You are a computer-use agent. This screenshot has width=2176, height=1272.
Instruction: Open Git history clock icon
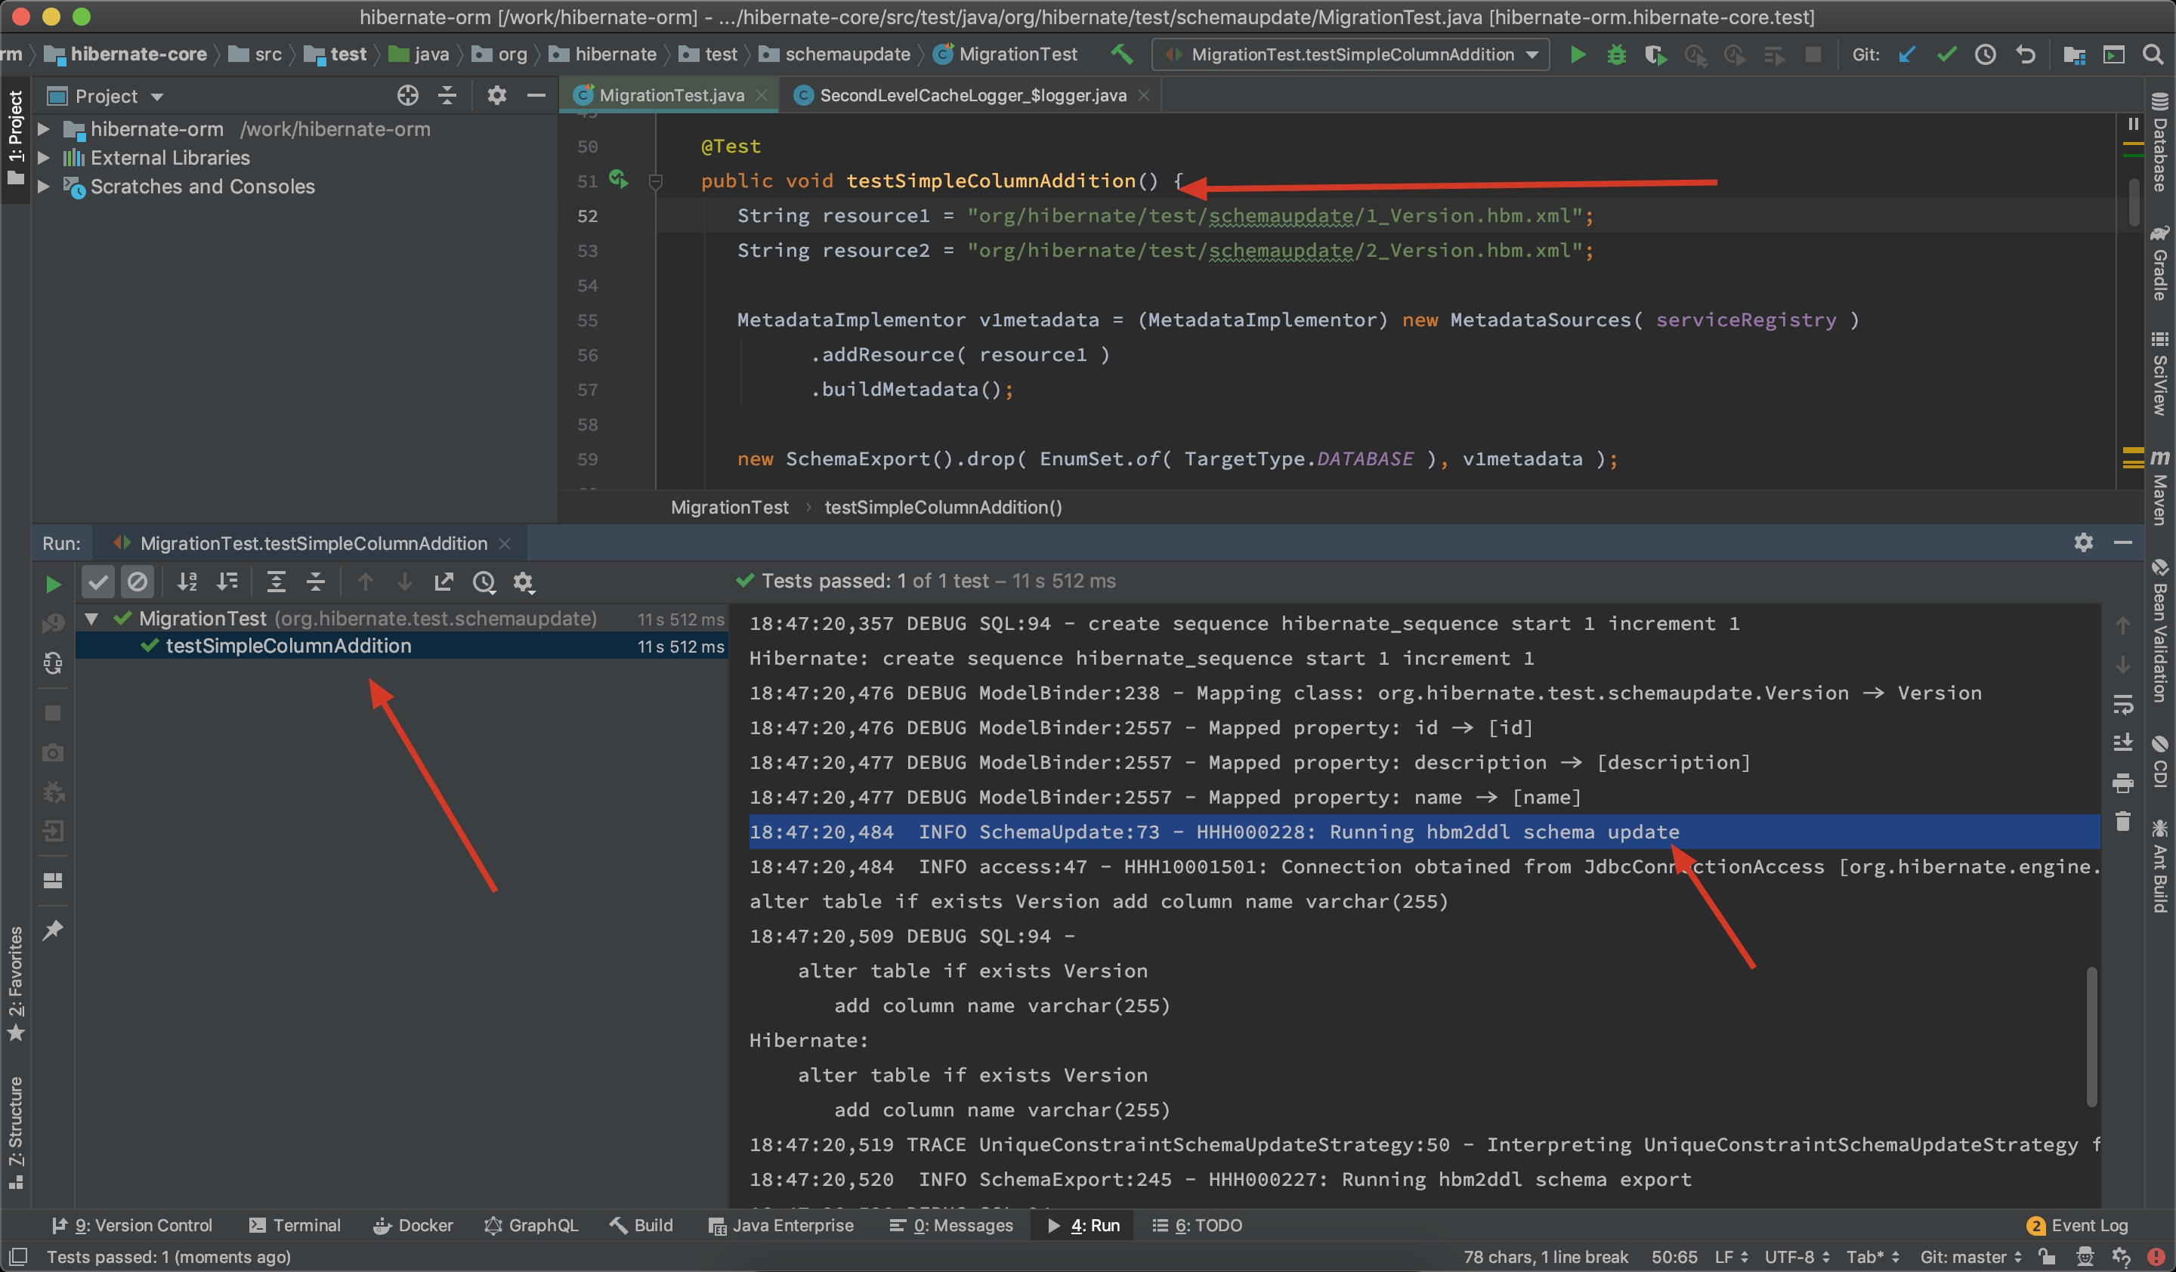tap(1985, 55)
